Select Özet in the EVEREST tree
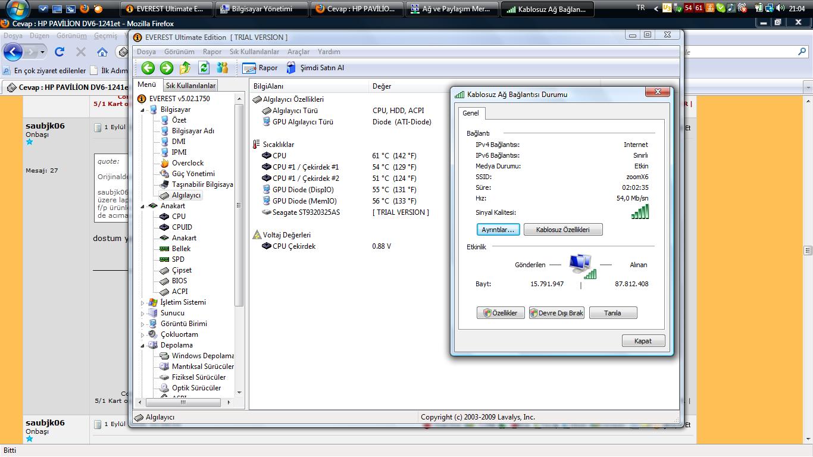The height and width of the screenshot is (457, 813). tap(179, 120)
